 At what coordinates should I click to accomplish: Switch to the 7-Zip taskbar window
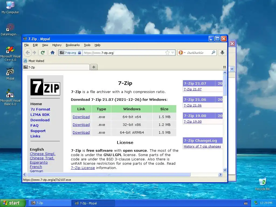coord(50,203)
